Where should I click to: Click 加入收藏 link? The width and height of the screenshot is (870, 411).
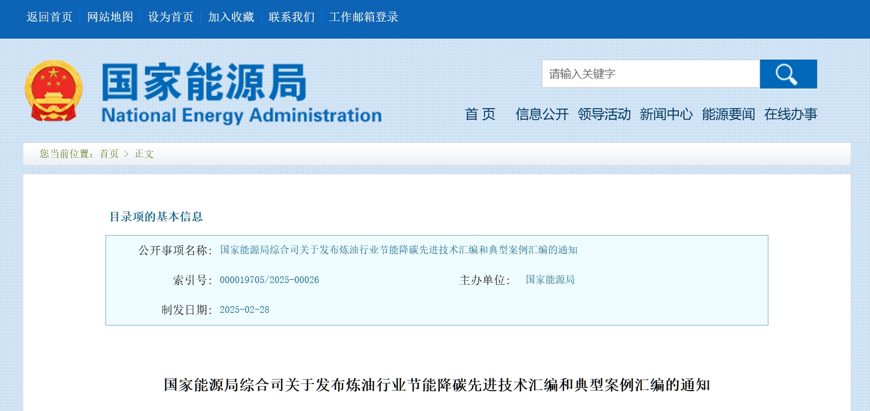231,17
